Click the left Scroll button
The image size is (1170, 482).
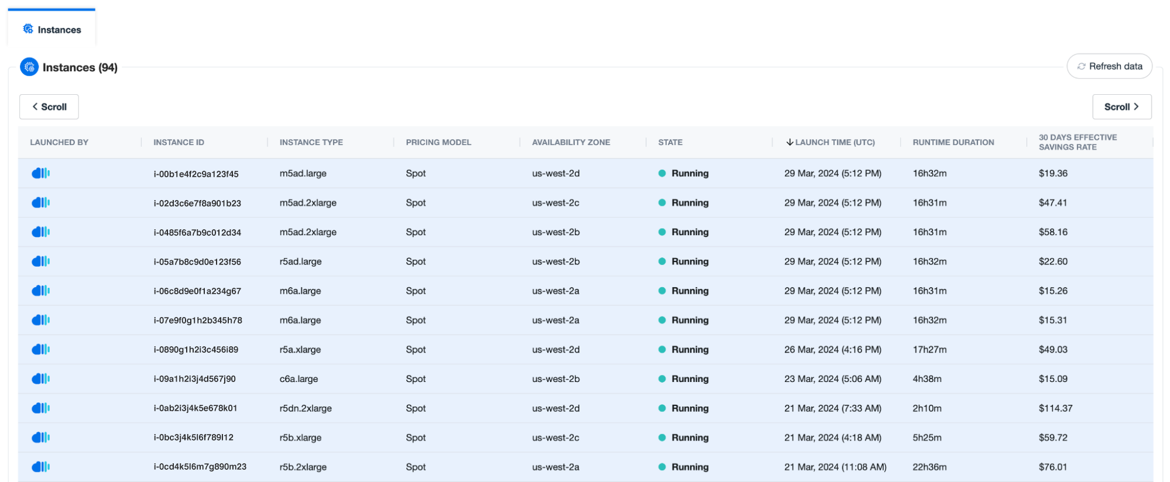point(49,107)
